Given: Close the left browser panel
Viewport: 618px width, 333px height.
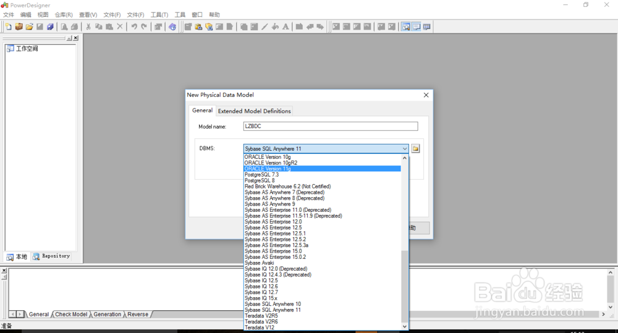Looking at the screenshot, I should (75, 38).
